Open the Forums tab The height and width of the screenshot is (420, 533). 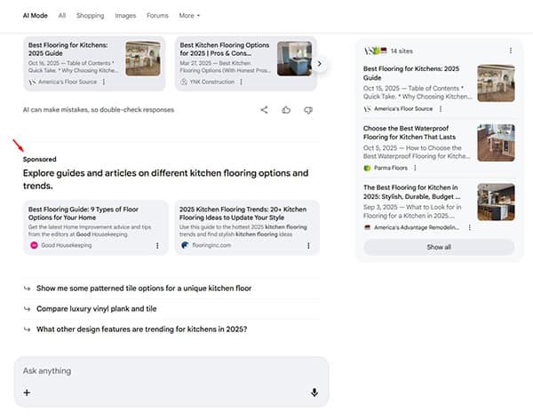point(157,16)
